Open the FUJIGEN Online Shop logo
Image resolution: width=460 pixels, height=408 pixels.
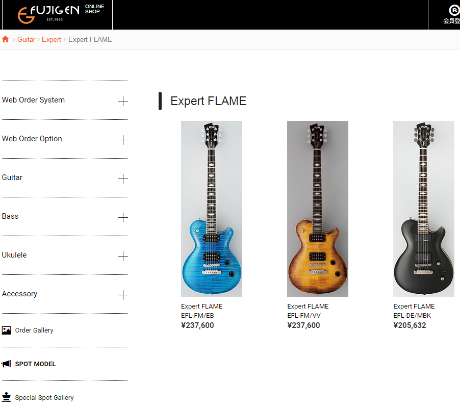(61, 14)
